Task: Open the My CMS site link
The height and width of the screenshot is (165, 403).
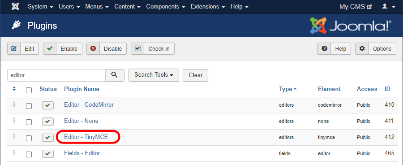Action: click(356, 7)
